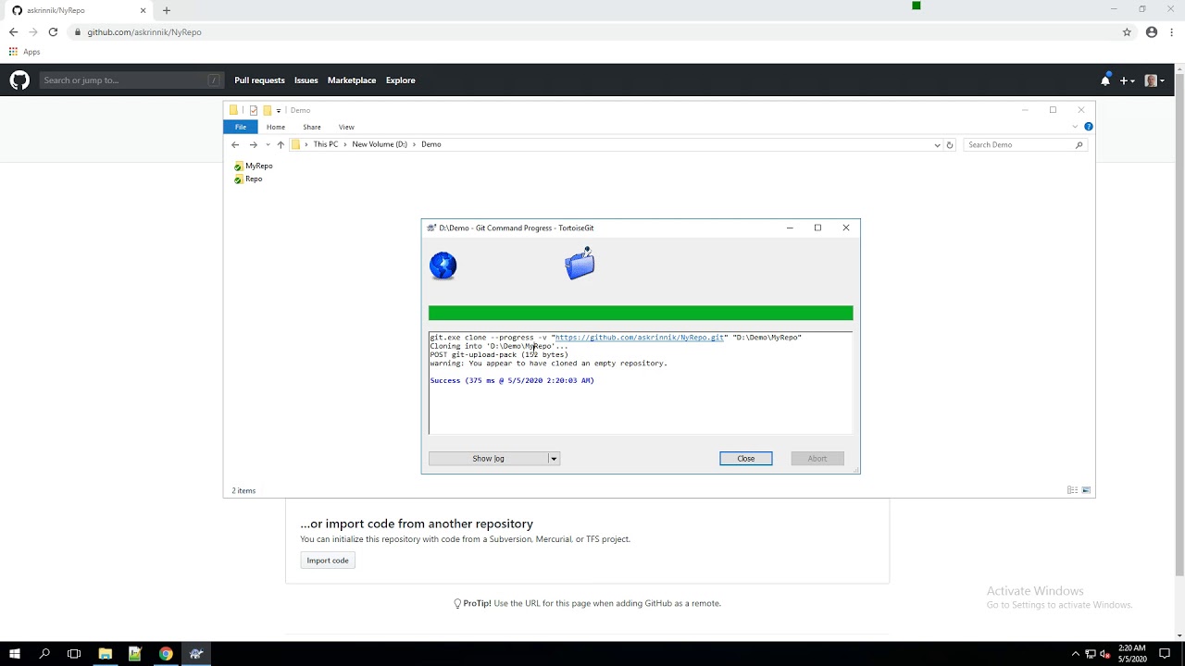Viewport: 1185px width, 666px height.
Task: Open the File tab in Explorer ribbon
Action: [241, 127]
